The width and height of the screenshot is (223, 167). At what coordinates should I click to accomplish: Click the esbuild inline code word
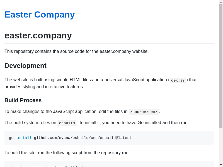coord(67,123)
